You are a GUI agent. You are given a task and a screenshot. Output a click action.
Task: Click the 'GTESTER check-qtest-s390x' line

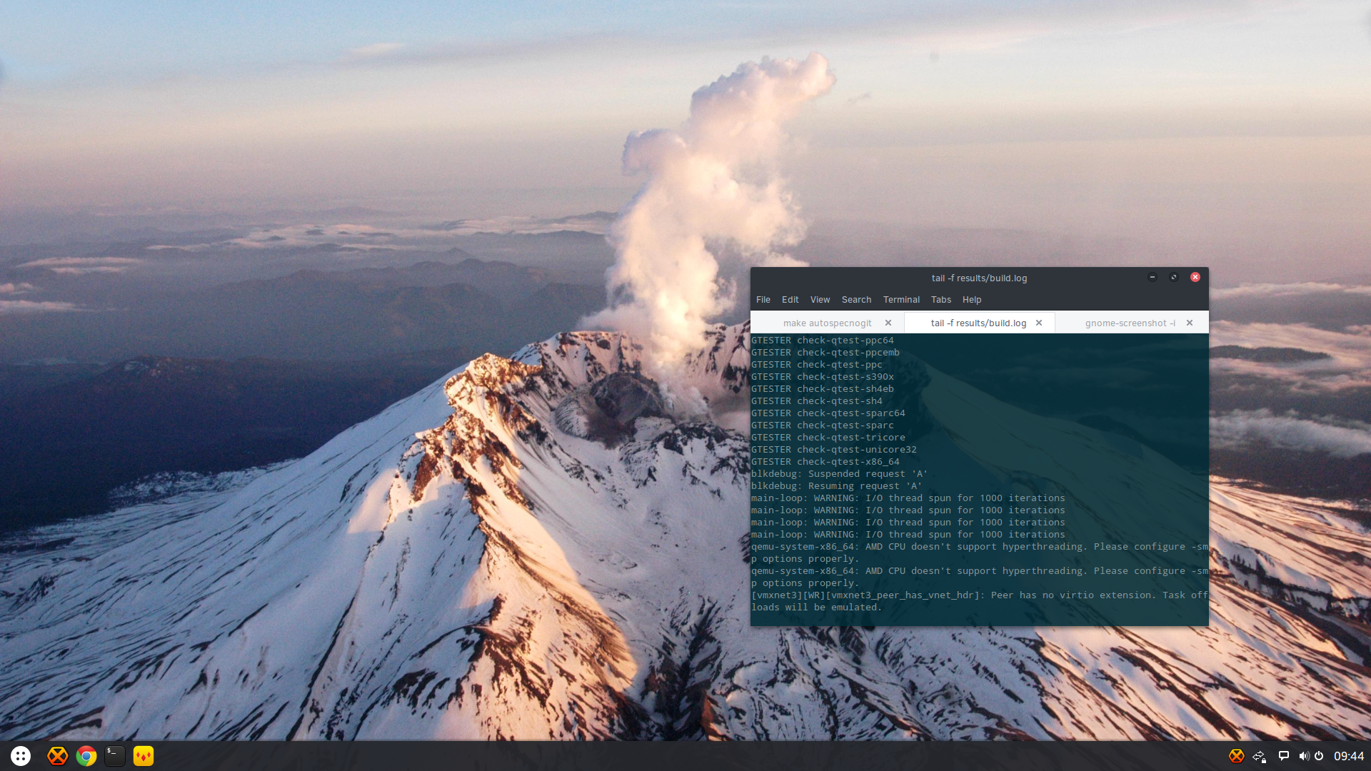[x=822, y=377]
